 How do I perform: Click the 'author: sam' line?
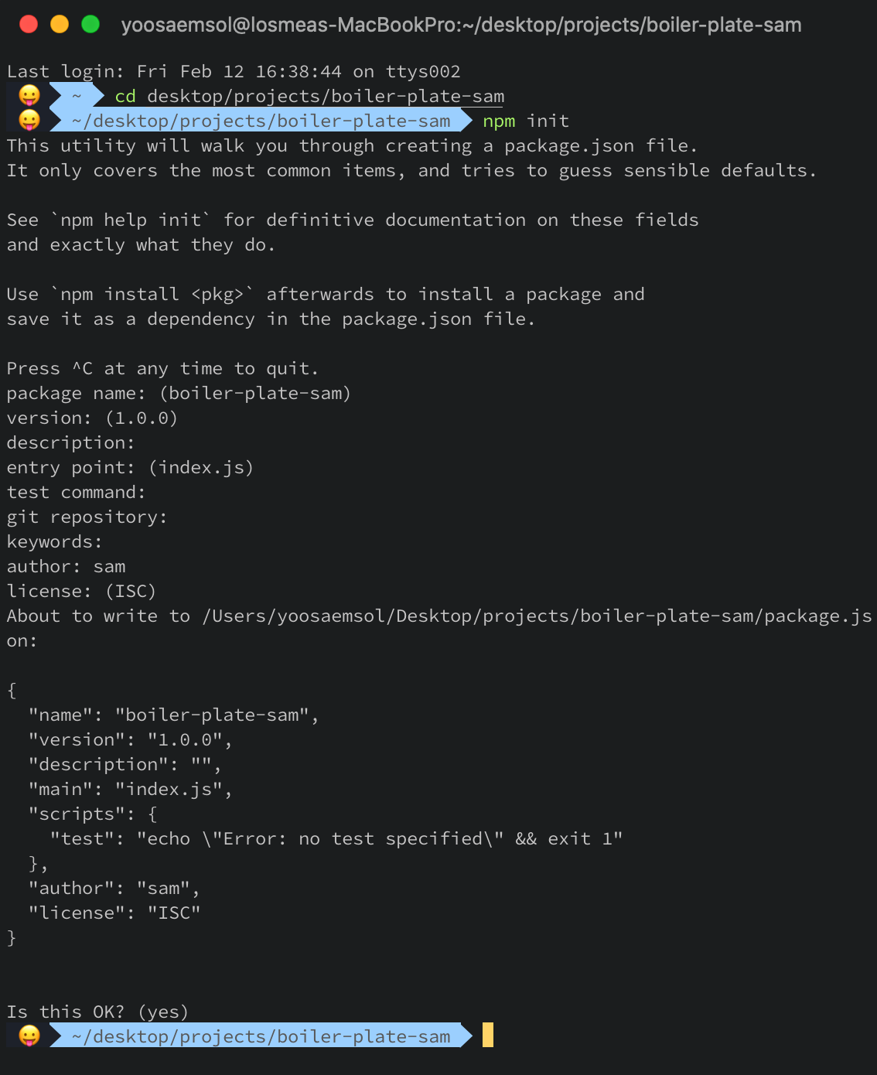[66, 566]
